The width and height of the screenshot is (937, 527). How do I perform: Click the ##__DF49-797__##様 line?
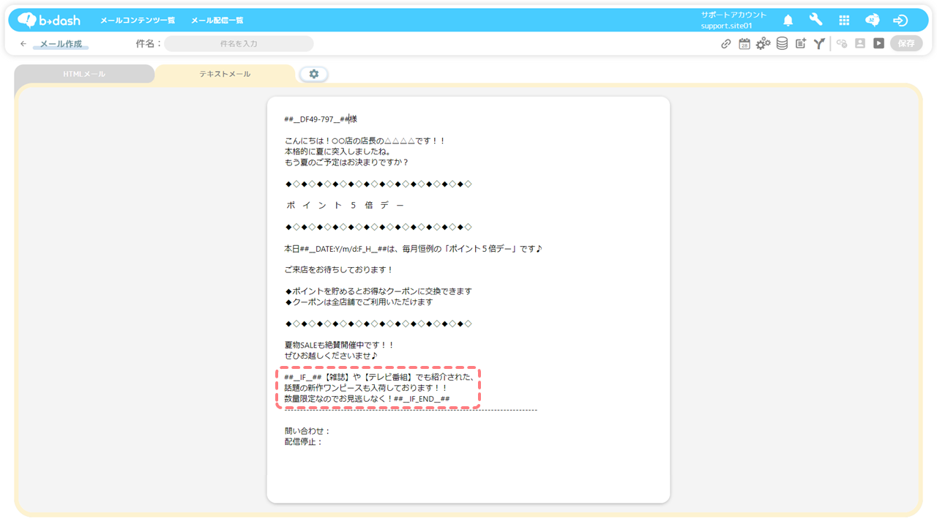(321, 119)
